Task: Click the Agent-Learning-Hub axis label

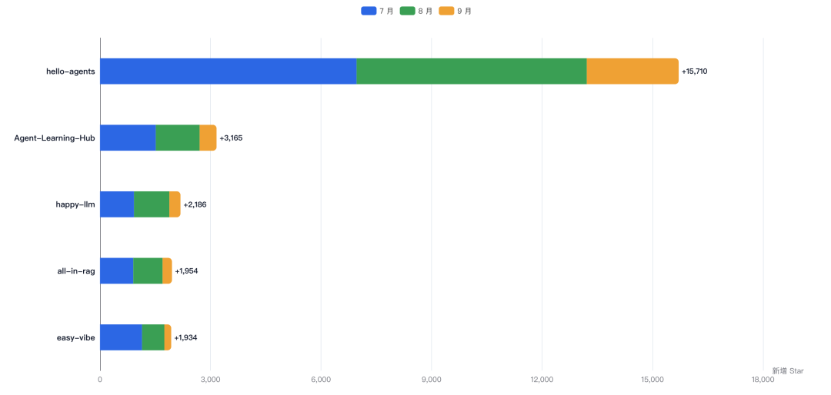Action: 55,138
